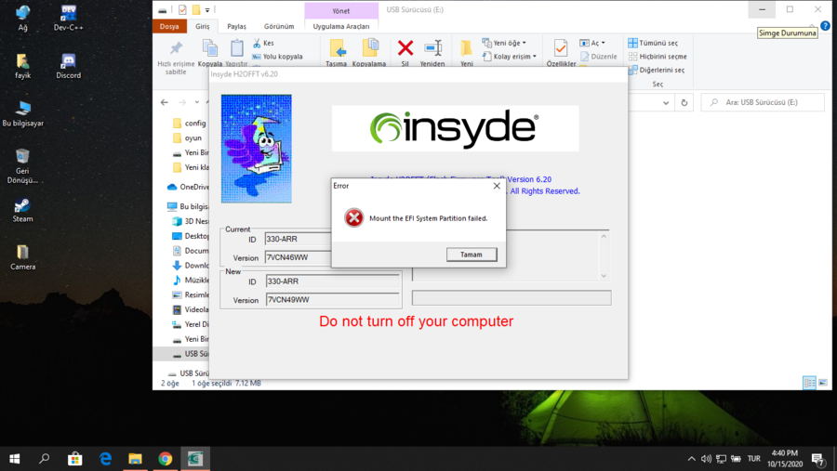Select OneDrive in navigation pane
The width and height of the screenshot is (837, 471).
(189, 188)
